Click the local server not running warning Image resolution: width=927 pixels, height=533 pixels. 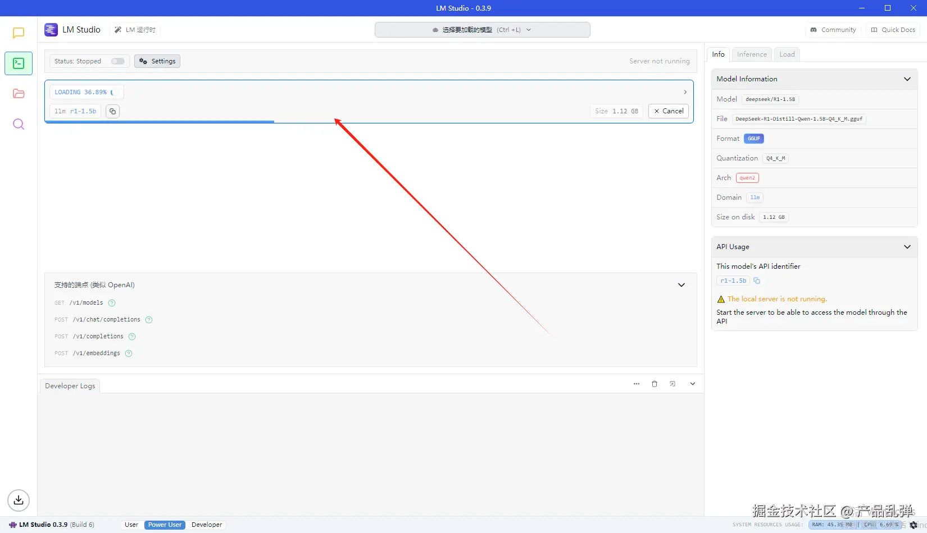pos(777,299)
